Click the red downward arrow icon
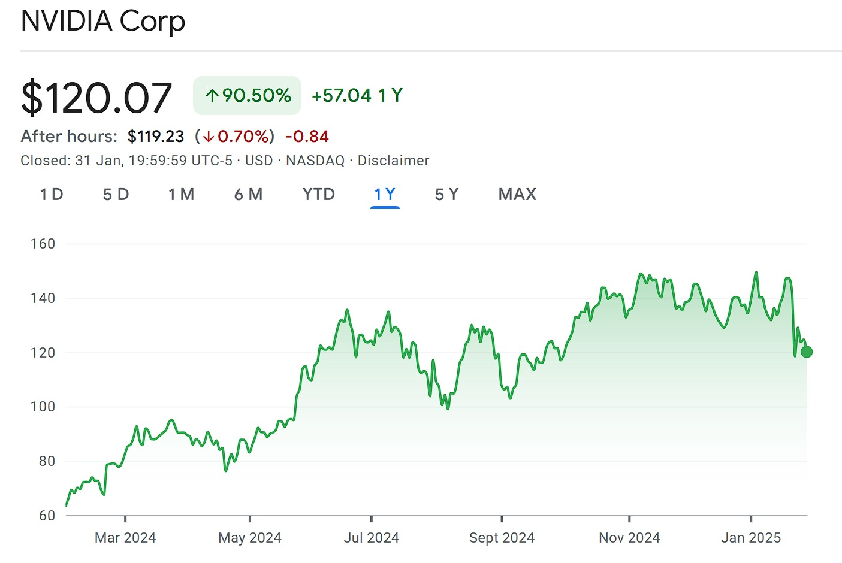The image size is (842, 563). point(208,137)
